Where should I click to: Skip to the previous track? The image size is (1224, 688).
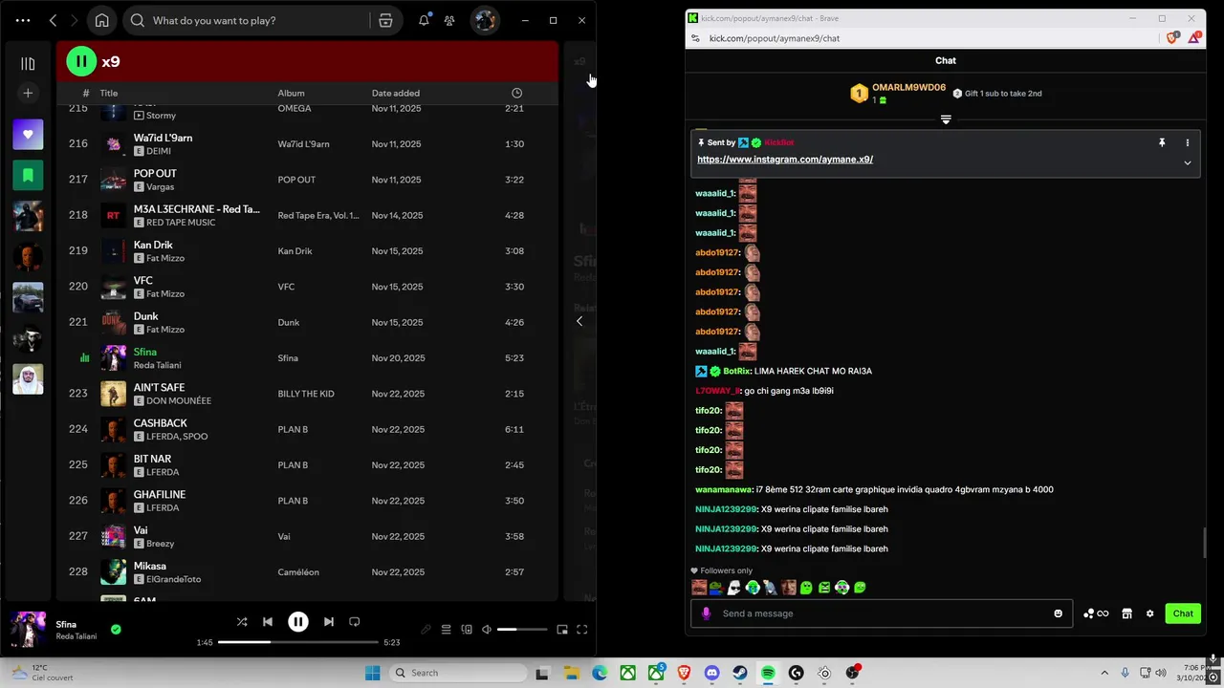coord(268,622)
